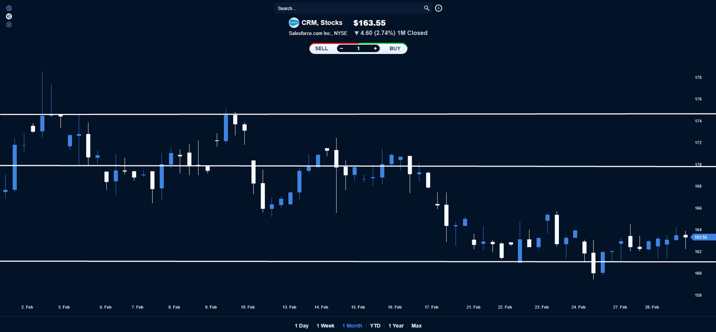Image resolution: width=716 pixels, height=332 pixels.
Task: Select the 1 Day timeframe
Action: [302, 325]
